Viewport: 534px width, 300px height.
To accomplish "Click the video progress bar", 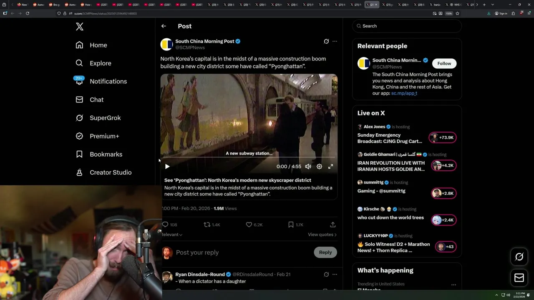I will point(249,158).
